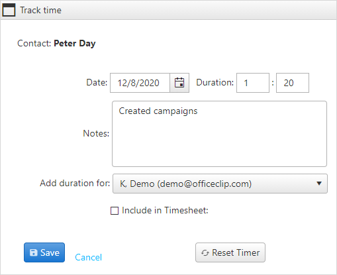
Task: Click the circular arrows icon on Reset Timer
Action: (205, 252)
